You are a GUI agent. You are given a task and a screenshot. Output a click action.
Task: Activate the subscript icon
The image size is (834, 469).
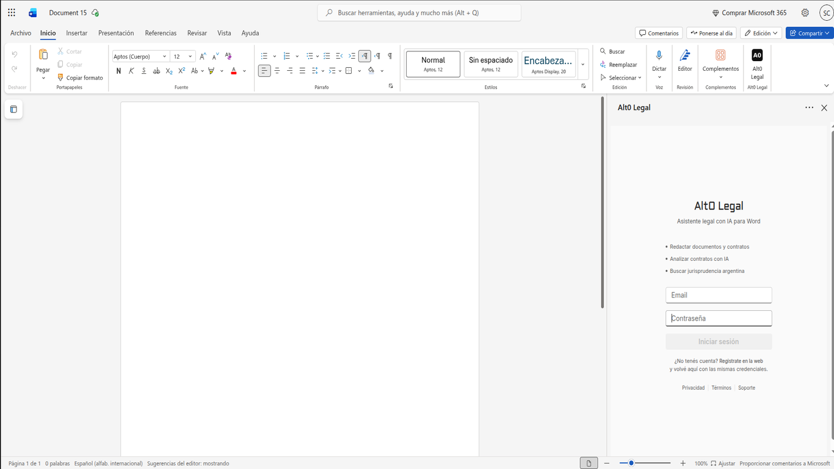pos(169,70)
